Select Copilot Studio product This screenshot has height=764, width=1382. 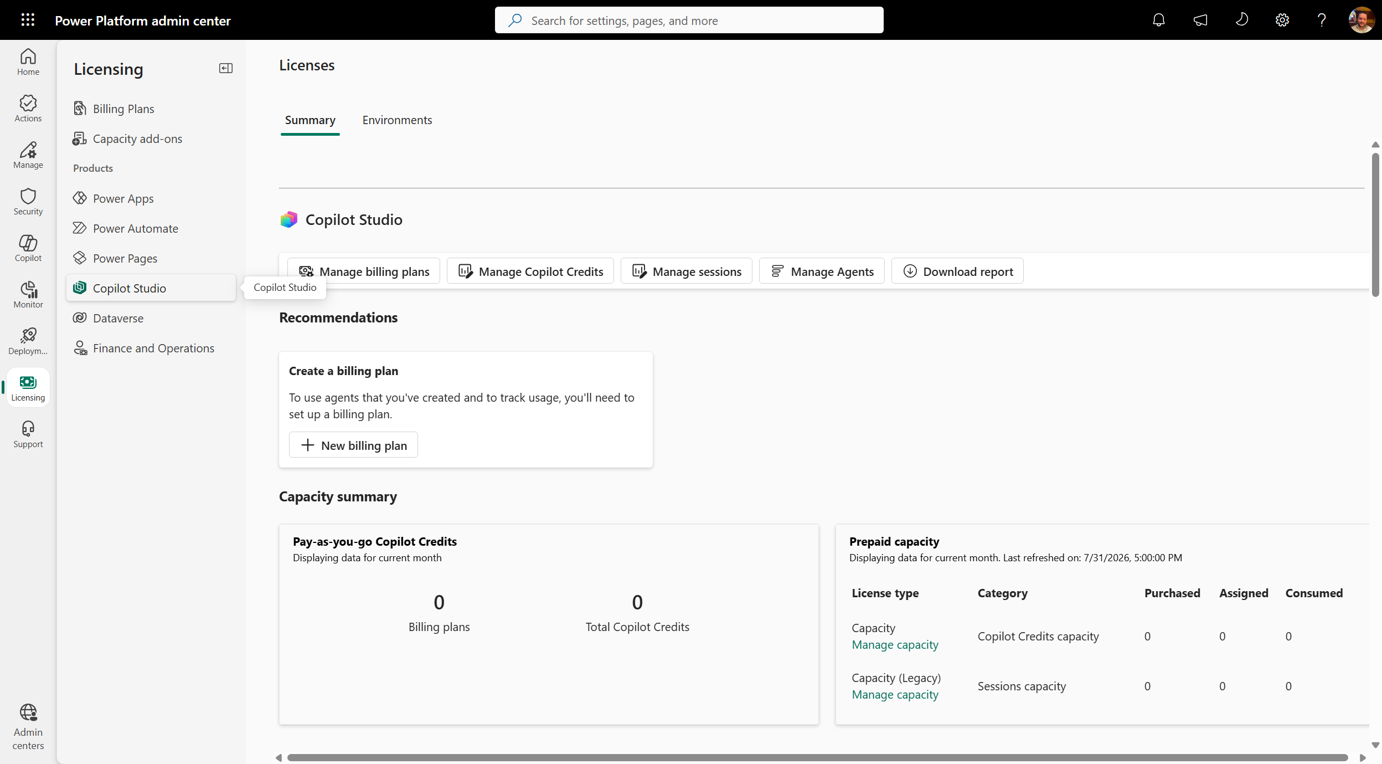click(151, 288)
